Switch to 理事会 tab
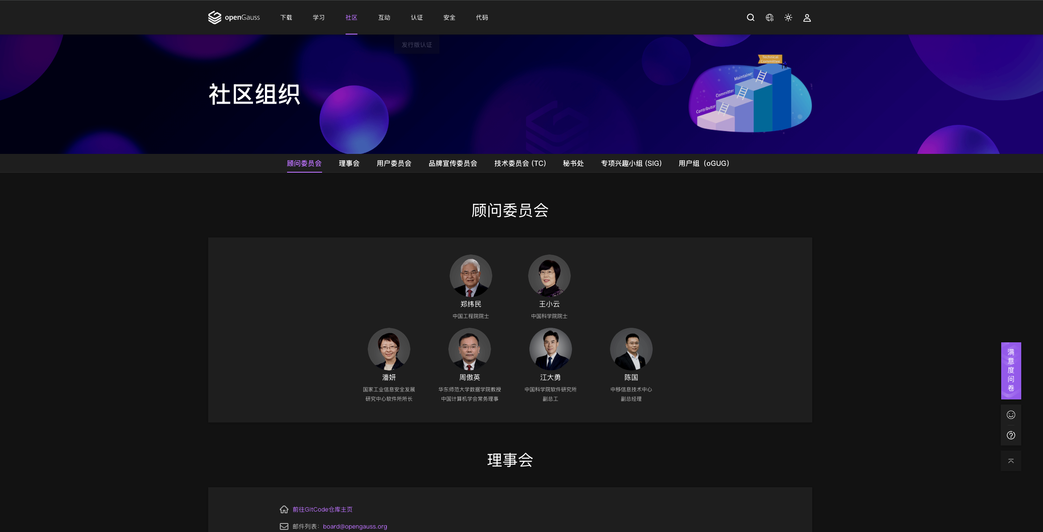The image size is (1043, 532). pyautogui.click(x=349, y=163)
